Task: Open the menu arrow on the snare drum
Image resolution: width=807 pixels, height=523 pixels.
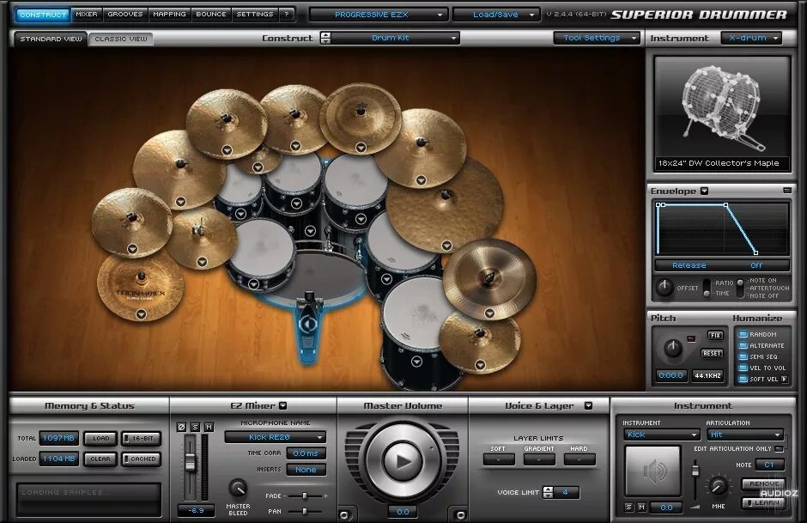Action: [254, 284]
